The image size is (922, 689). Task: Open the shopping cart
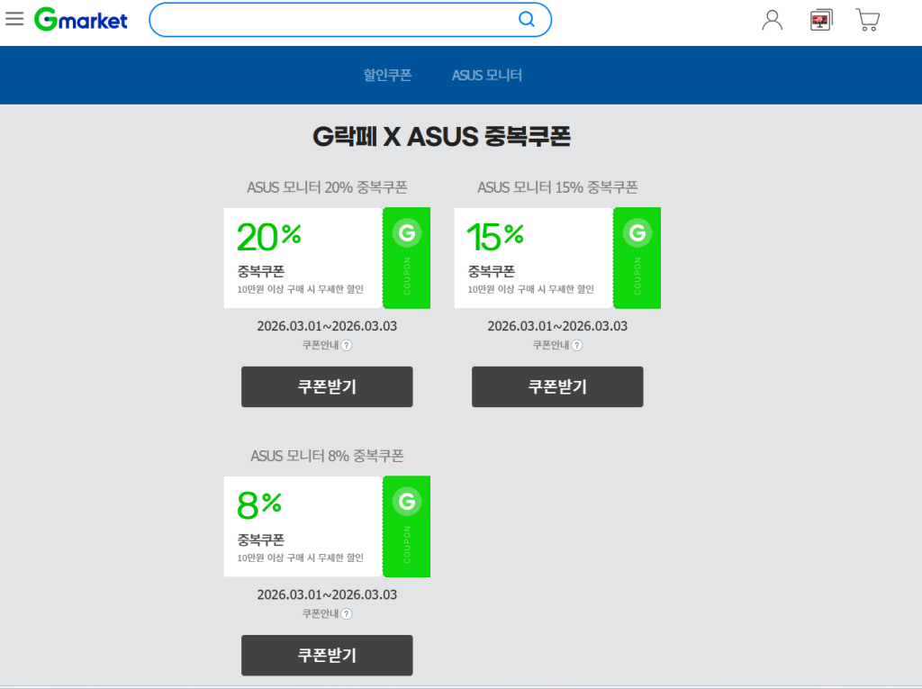pyautogui.click(x=868, y=20)
